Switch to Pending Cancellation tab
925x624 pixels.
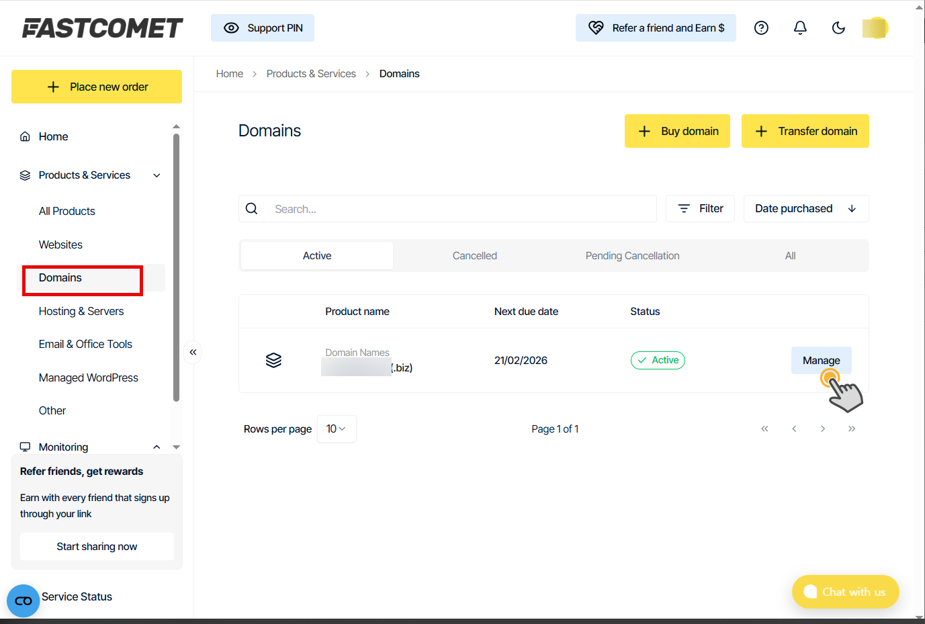click(x=632, y=256)
